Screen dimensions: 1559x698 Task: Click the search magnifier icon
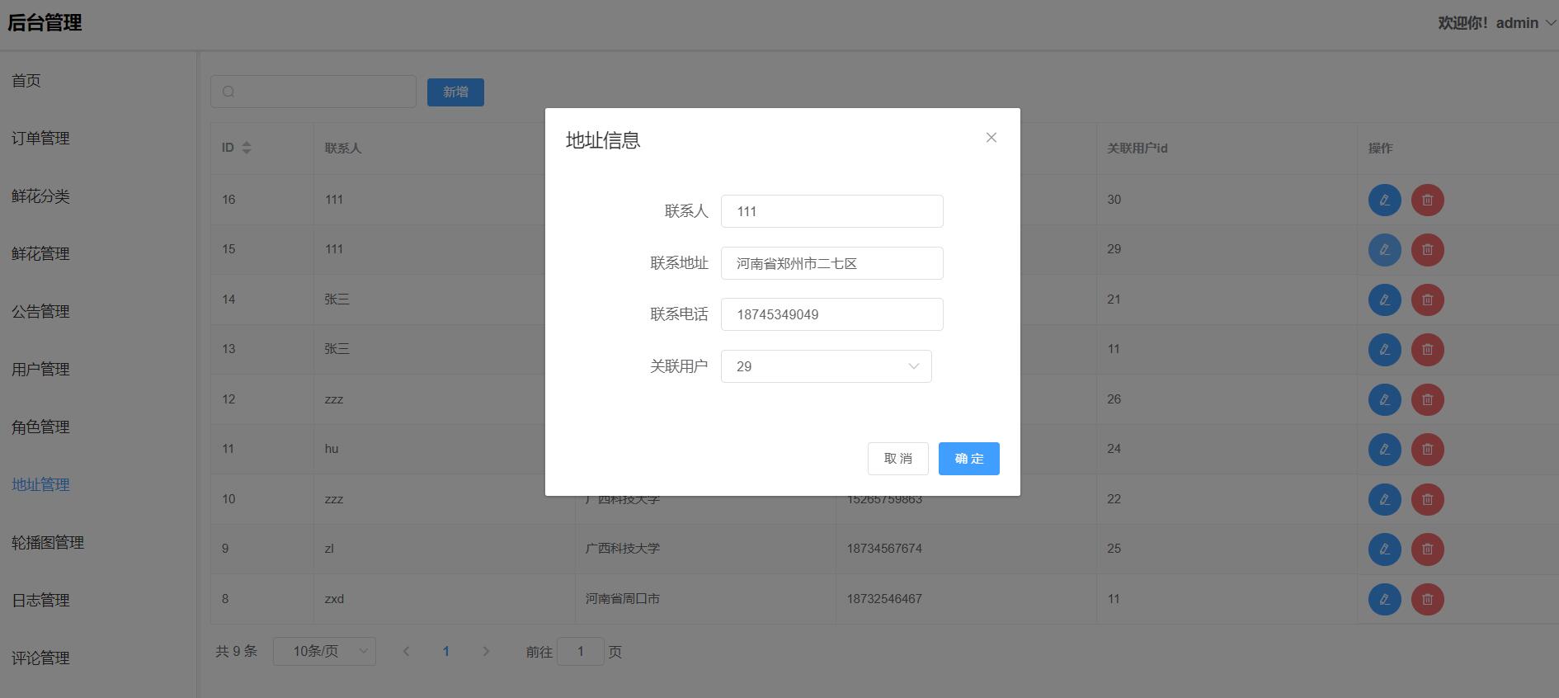[x=228, y=92]
